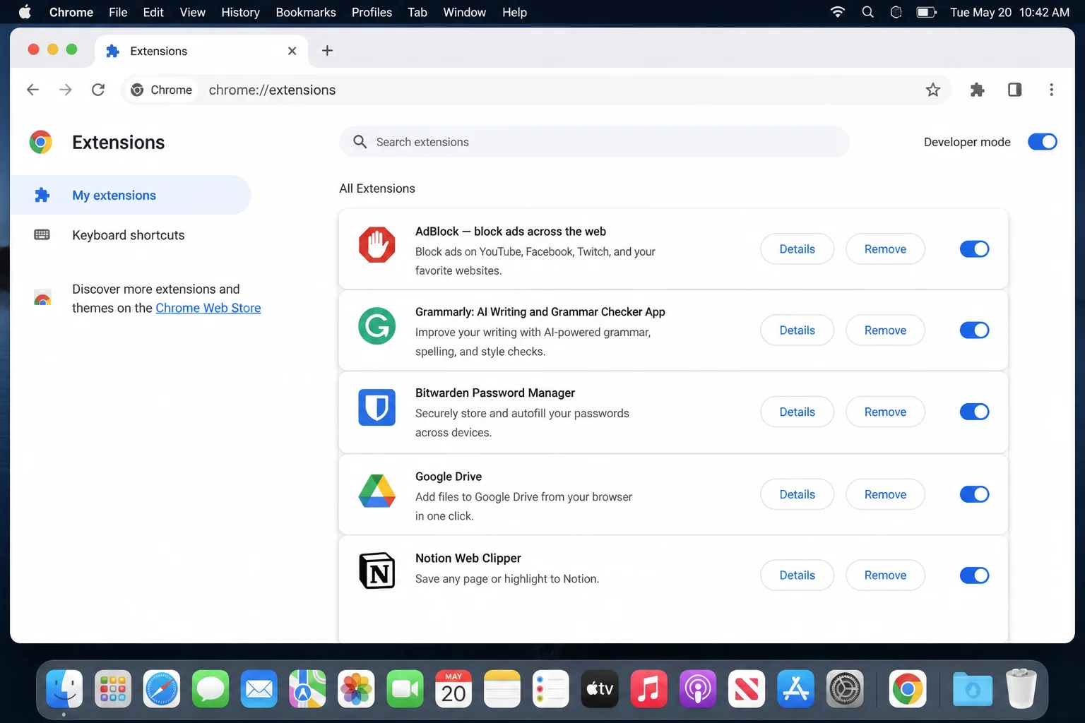Click the Wi-Fi status icon

838,12
